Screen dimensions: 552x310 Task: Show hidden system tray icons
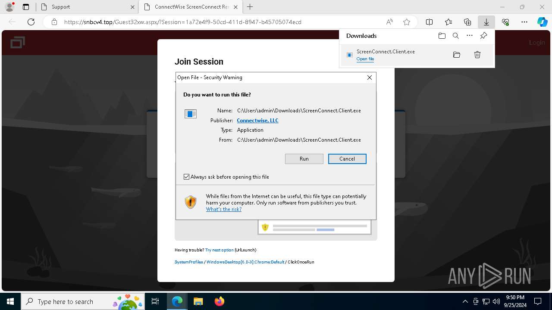point(465,301)
